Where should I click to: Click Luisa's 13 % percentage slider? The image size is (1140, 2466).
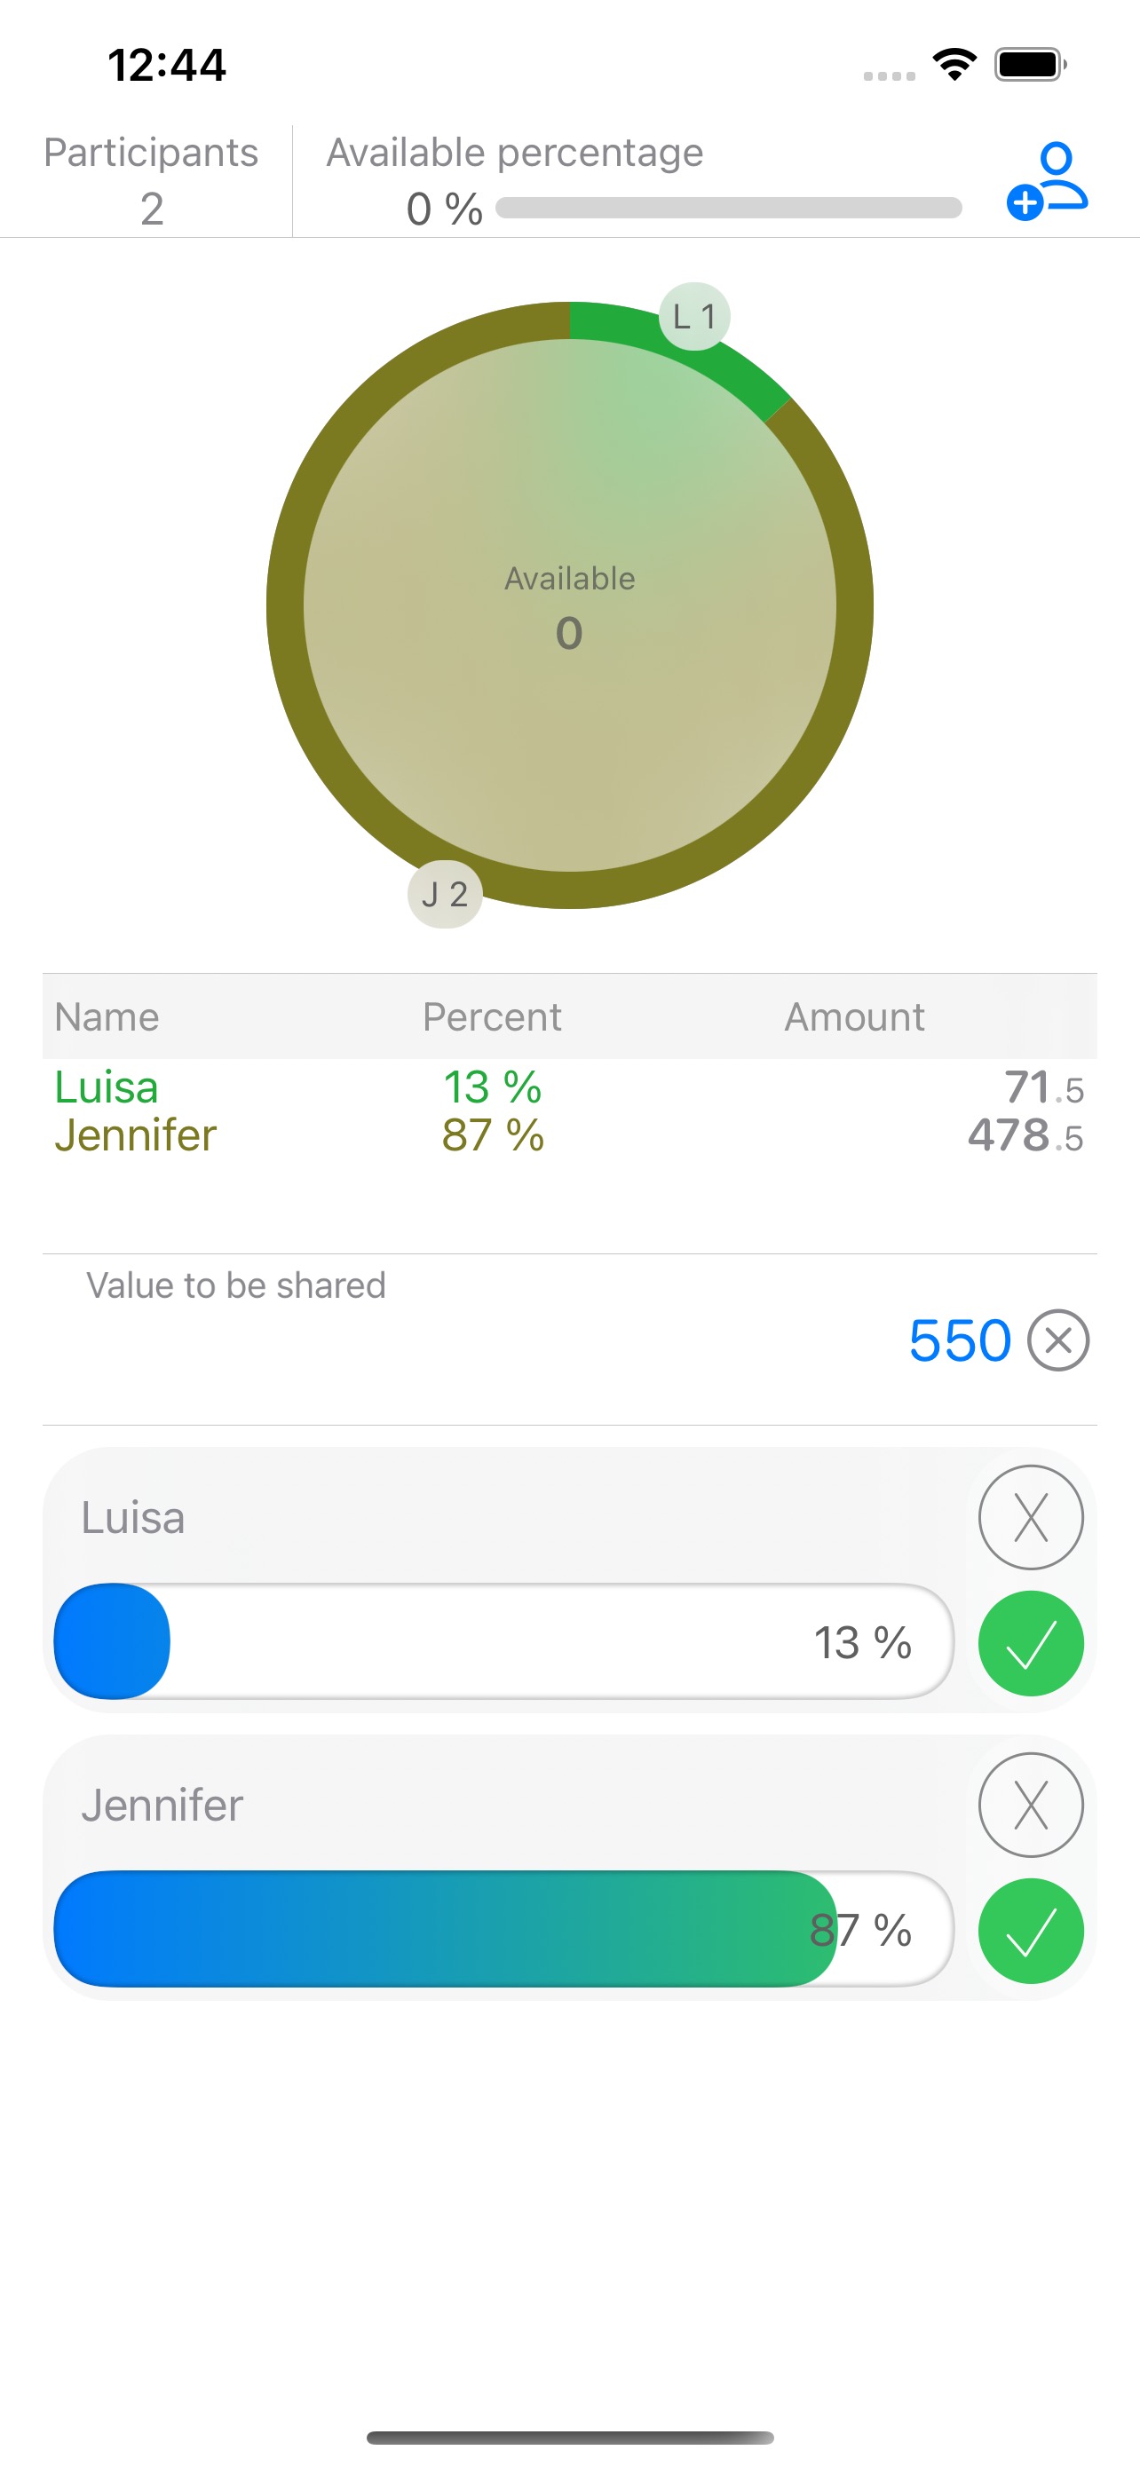pos(503,1641)
